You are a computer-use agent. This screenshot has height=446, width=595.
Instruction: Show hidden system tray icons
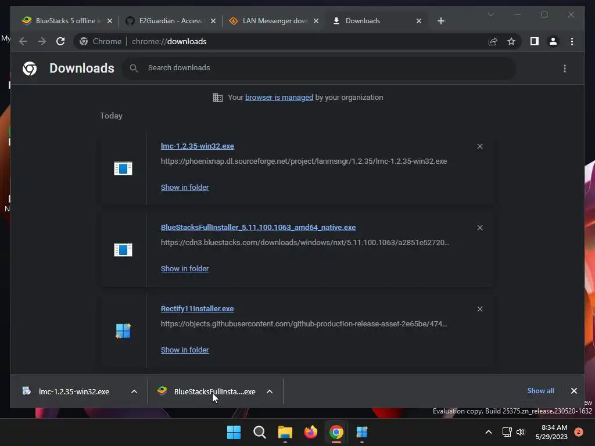488,432
